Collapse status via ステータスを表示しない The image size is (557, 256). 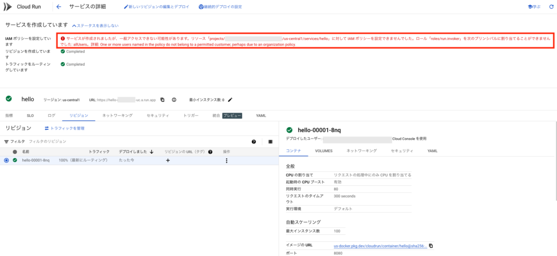[95, 26]
